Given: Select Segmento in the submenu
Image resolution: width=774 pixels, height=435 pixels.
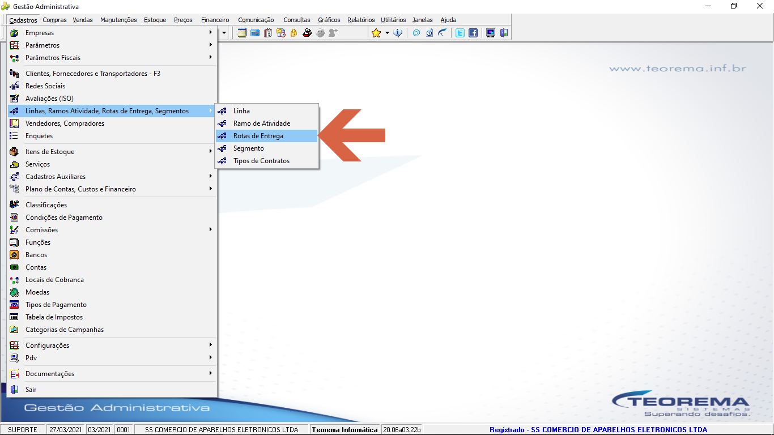Looking at the screenshot, I should coord(267,148).
